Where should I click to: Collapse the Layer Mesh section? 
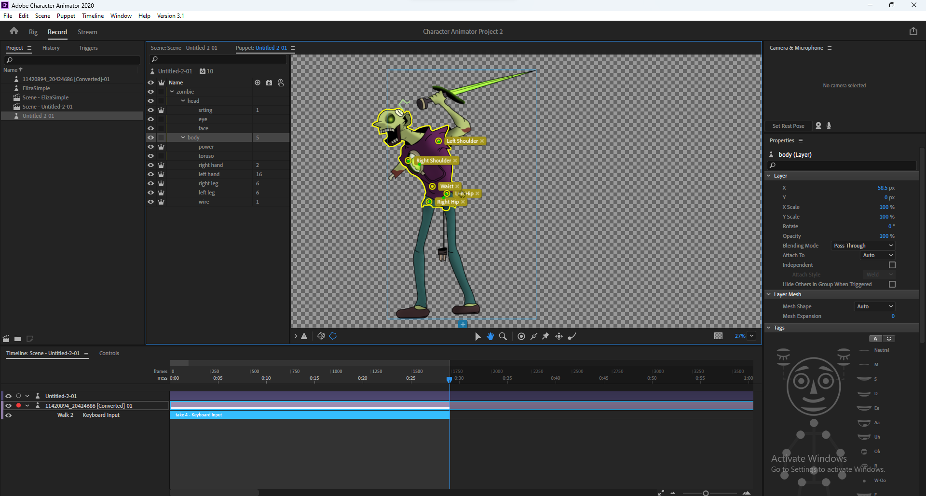tap(769, 294)
